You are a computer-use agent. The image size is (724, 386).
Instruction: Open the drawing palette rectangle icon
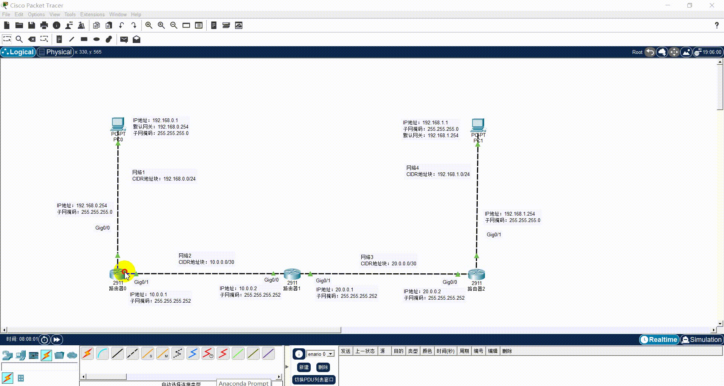tap(186, 25)
